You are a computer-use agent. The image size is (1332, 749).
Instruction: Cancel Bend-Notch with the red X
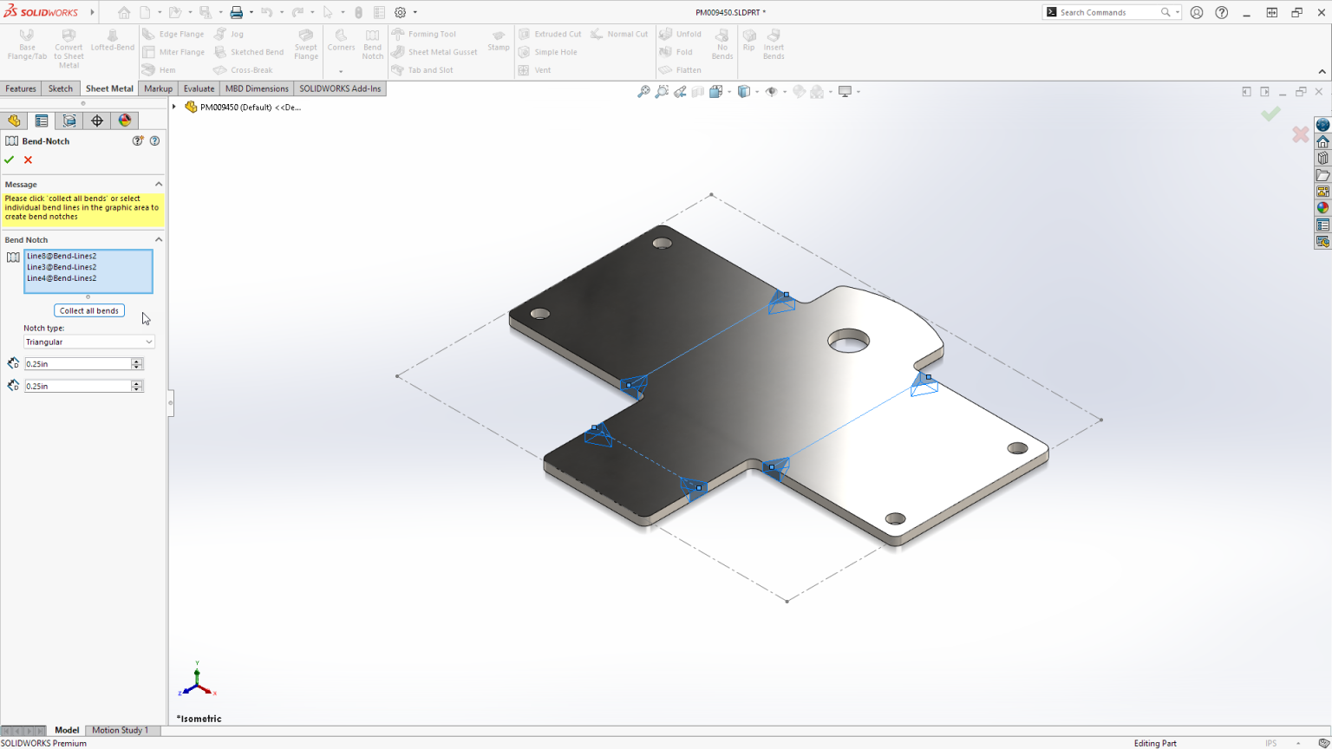pyautogui.click(x=27, y=160)
